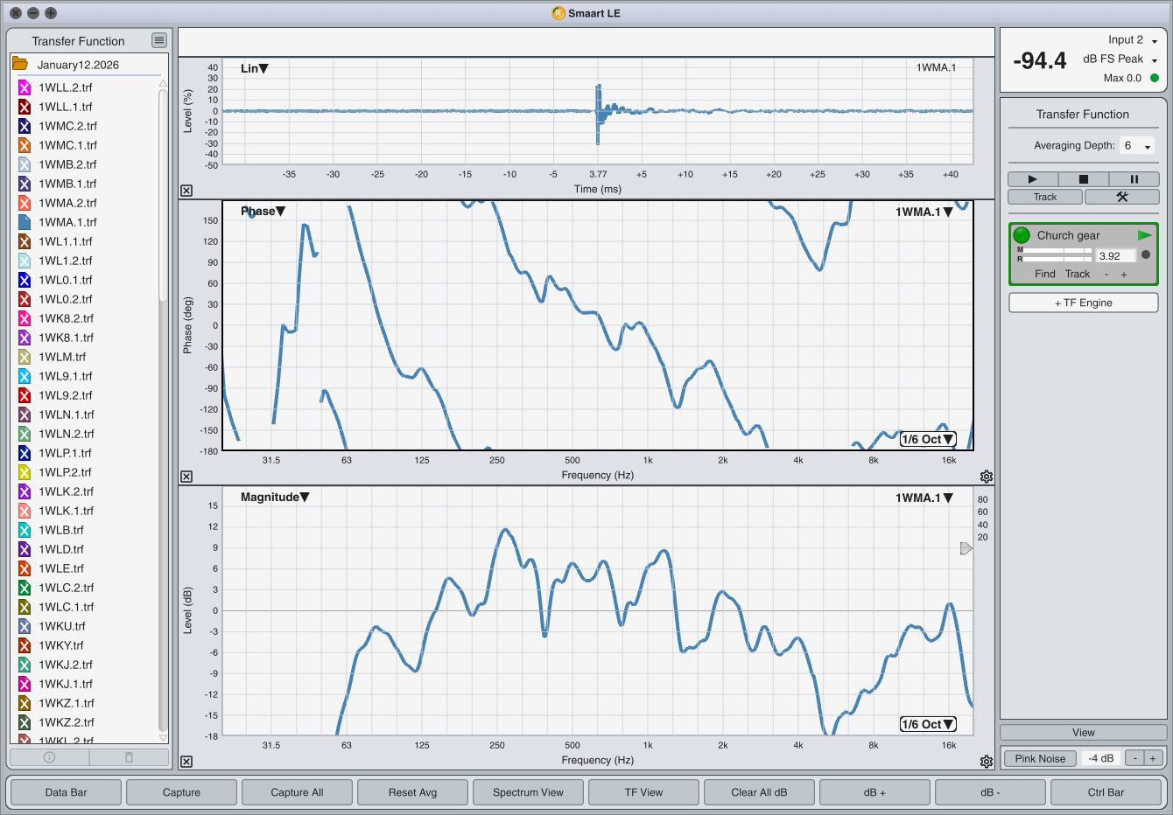
Task: Open measurement settings via wrench-hammer icon
Action: [x=1121, y=197]
